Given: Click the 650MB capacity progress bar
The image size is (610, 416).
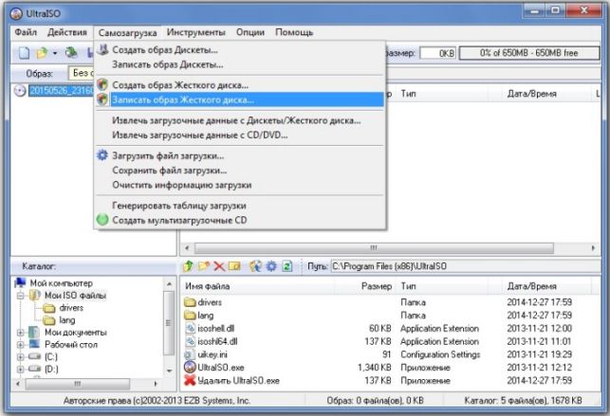Looking at the screenshot, I should [528, 53].
